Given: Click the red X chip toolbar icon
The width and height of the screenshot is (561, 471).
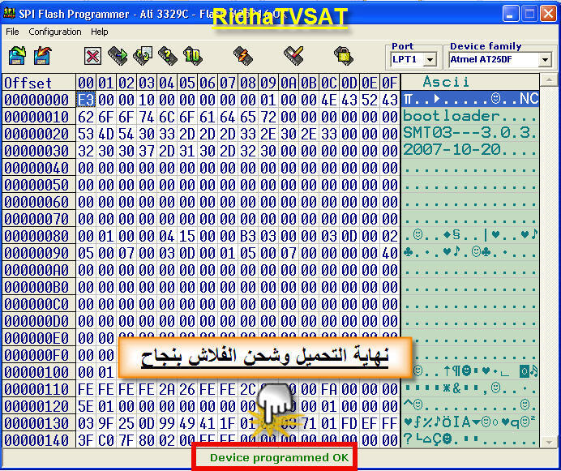Looking at the screenshot, I should [92, 55].
